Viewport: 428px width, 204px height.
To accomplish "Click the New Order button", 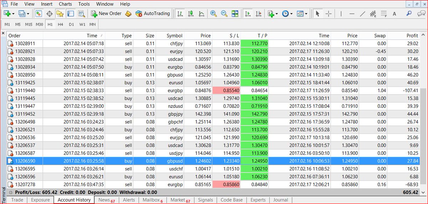I will tap(106, 14).
